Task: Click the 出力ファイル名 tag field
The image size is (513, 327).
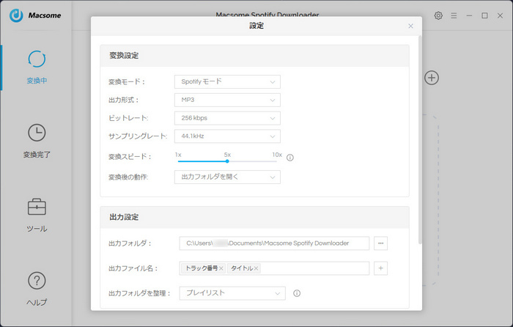Action: click(x=274, y=268)
